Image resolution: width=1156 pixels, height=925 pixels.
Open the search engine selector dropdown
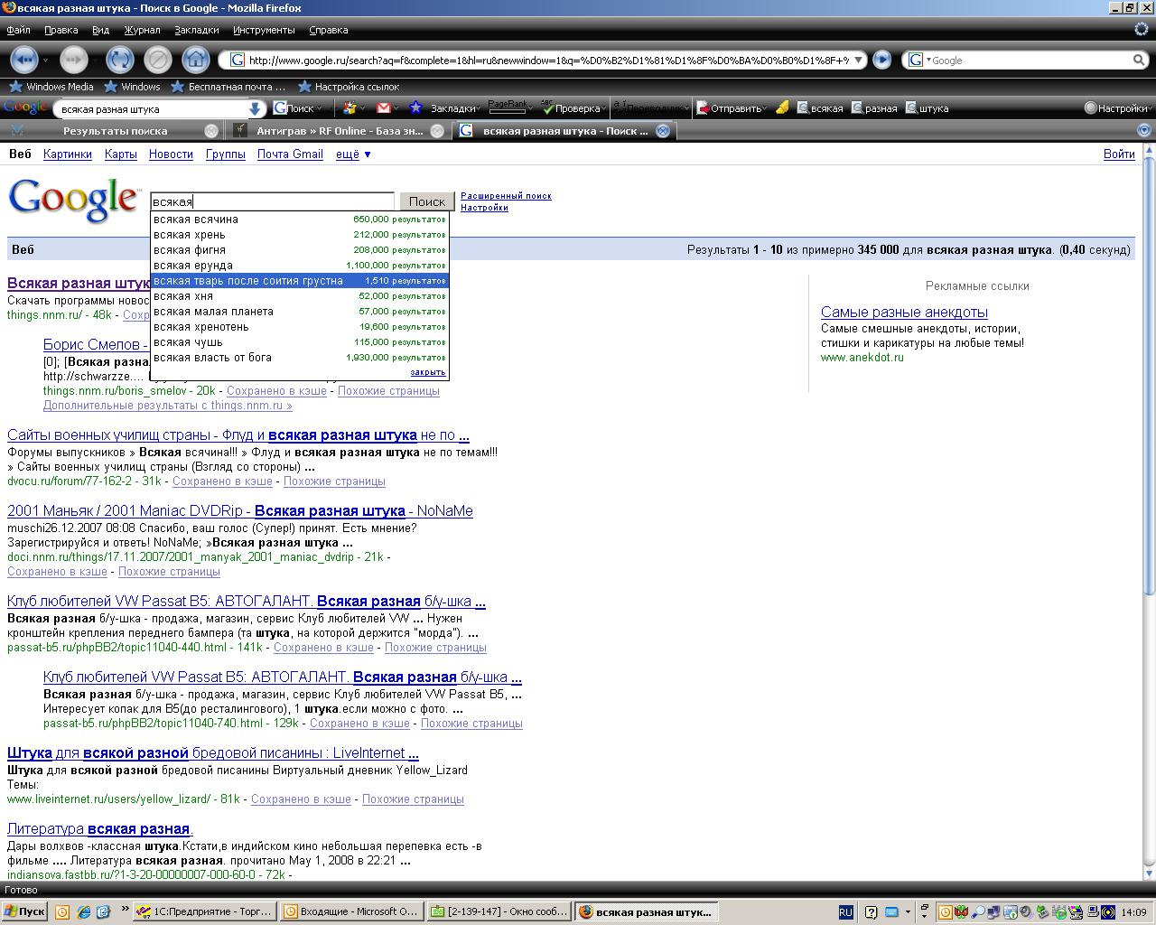click(918, 60)
